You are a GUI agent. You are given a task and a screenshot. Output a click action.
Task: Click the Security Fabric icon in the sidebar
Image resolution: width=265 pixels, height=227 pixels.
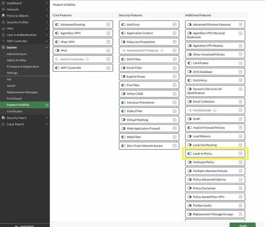(3, 118)
